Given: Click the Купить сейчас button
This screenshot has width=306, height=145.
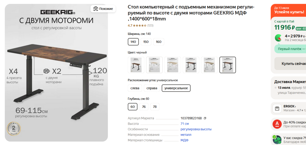Looking at the screenshot, I should (x=290, y=64).
